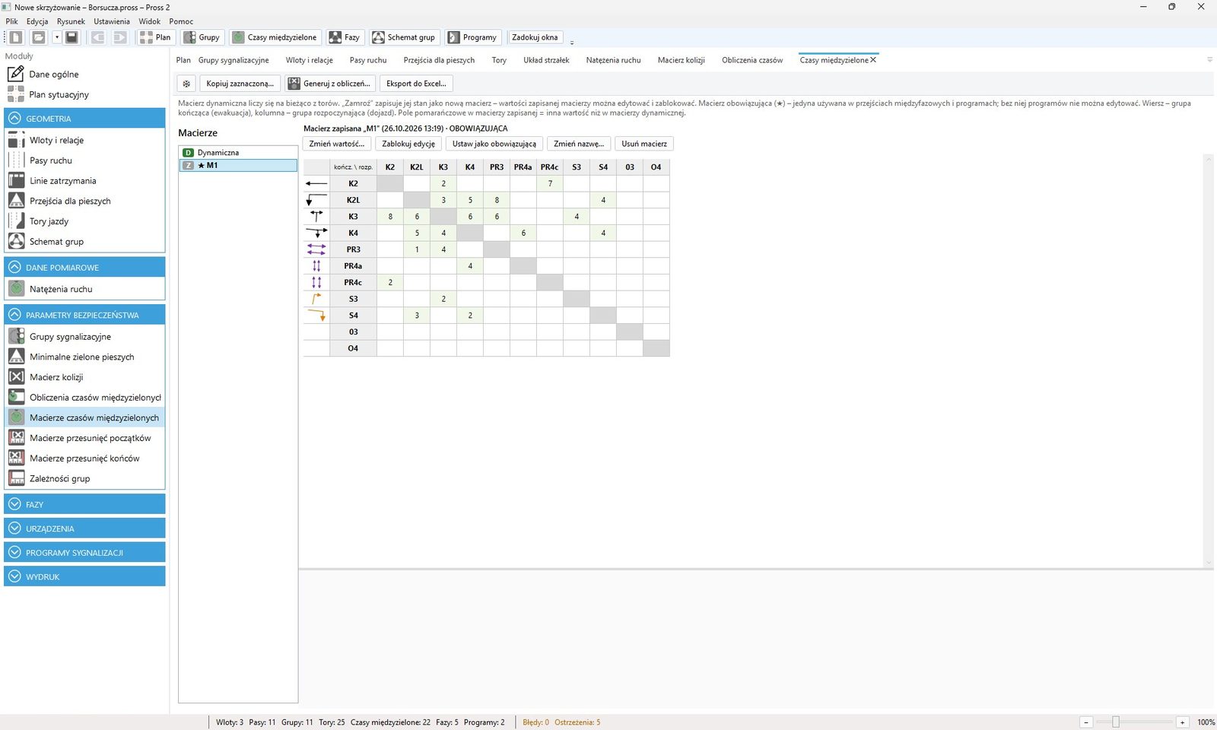Collapse the DANE POMIAROWE section
The height and width of the screenshot is (730, 1217).
(x=84, y=267)
